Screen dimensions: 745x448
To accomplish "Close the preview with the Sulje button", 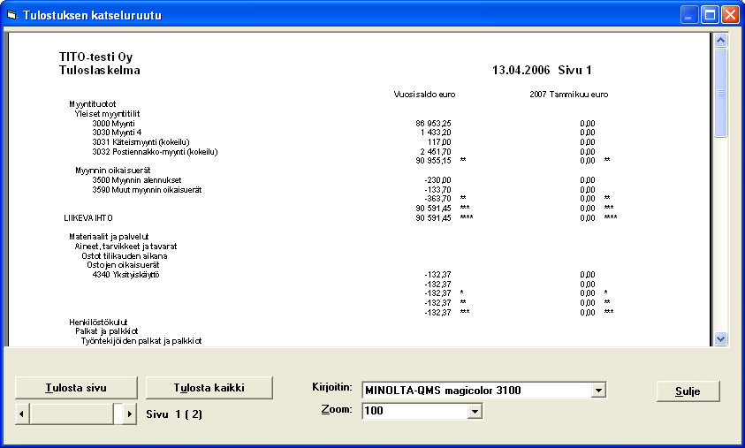I will [x=688, y=391].
